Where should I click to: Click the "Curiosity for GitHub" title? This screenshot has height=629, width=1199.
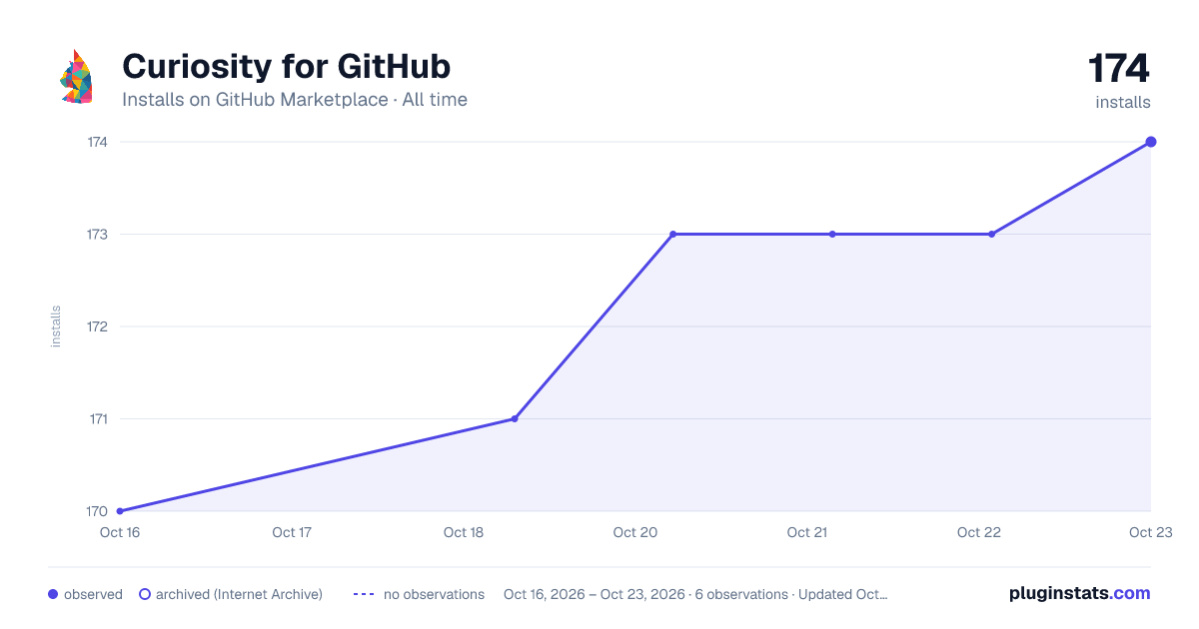coord(286,66)
